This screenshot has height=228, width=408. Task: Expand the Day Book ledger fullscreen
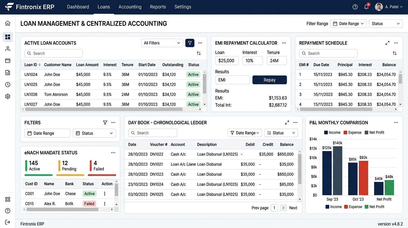click(x=287, y=123)
